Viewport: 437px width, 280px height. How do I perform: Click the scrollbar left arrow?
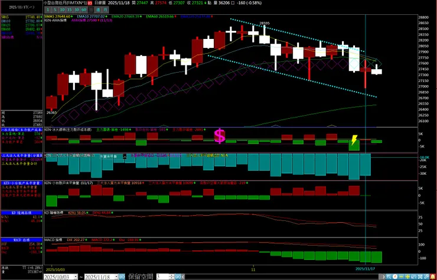[x=183, y=277]
